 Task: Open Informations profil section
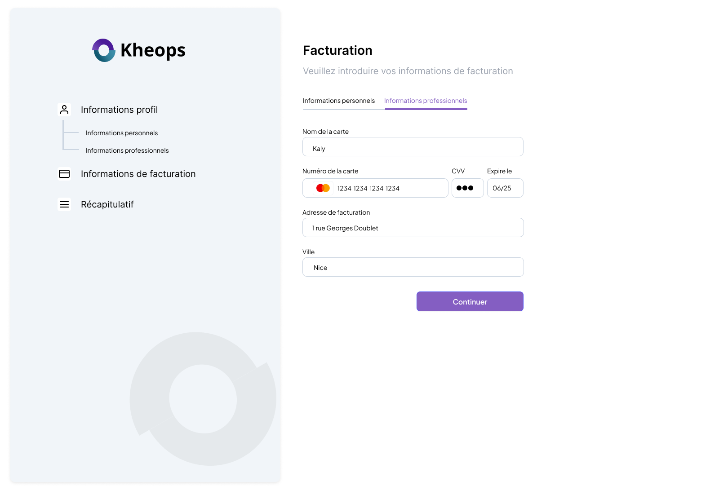pos(119,110)
